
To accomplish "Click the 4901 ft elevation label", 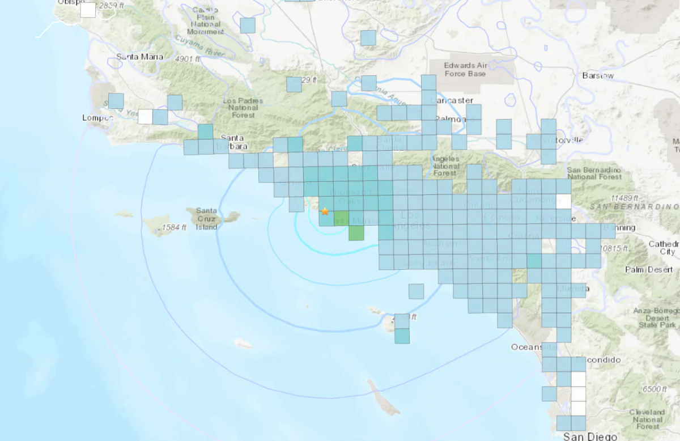I will 189,59.
